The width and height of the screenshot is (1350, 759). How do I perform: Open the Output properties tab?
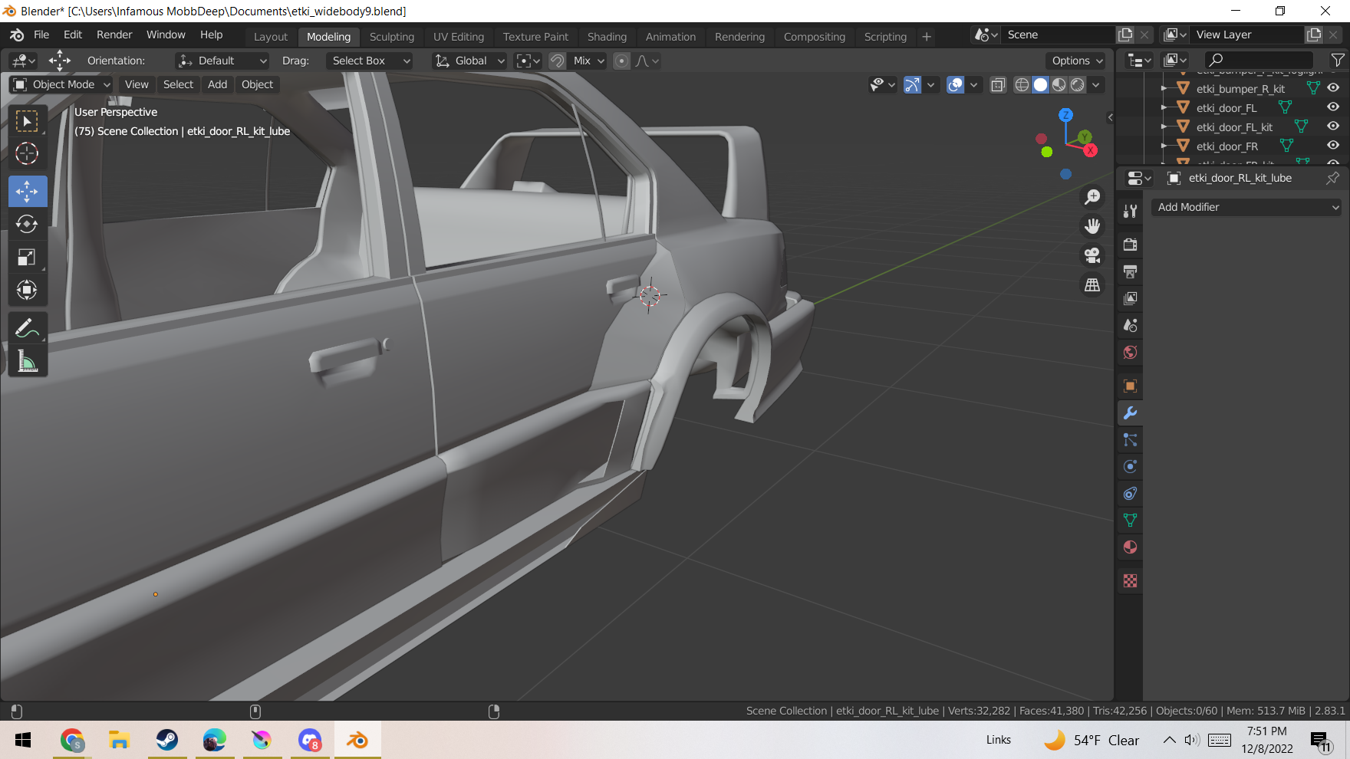pos(1130,271)
